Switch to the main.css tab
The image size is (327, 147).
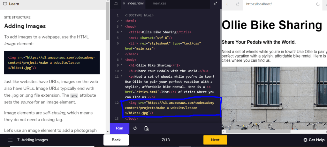(159, 3)
